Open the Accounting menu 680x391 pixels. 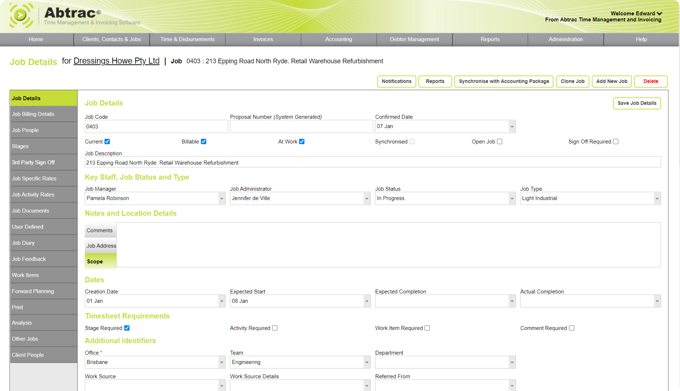(339, 39)
